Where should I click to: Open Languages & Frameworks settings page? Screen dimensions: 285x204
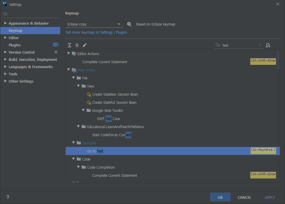31,67
